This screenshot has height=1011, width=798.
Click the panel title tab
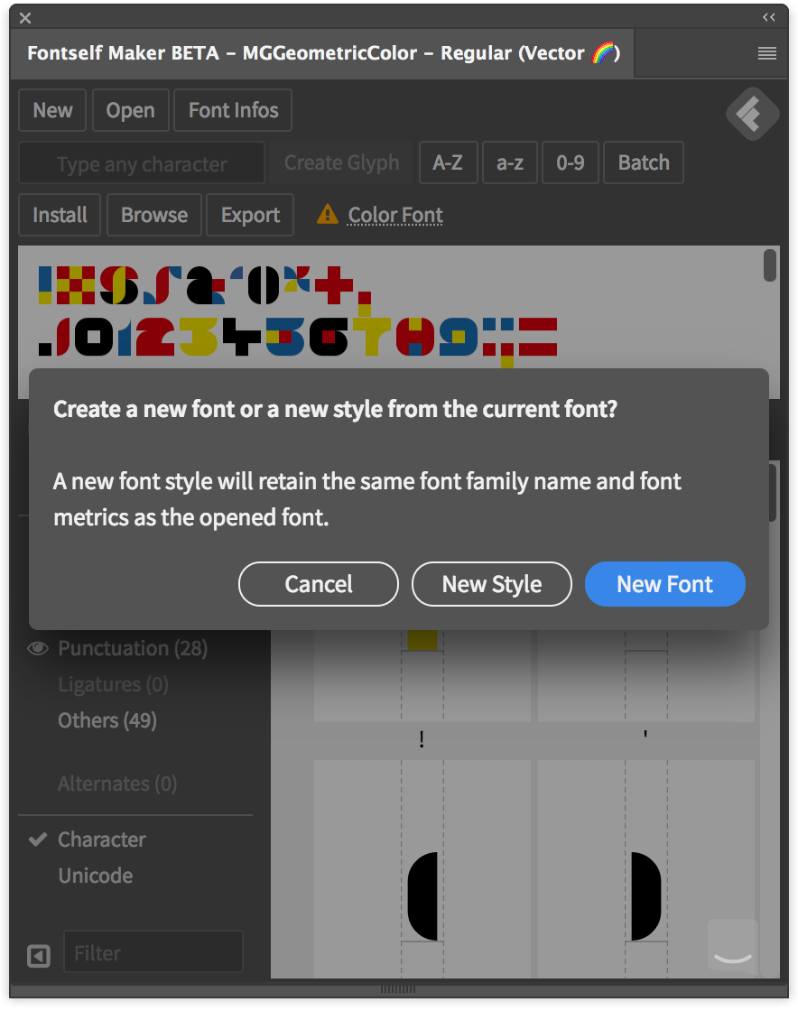[x=322, y=53]
